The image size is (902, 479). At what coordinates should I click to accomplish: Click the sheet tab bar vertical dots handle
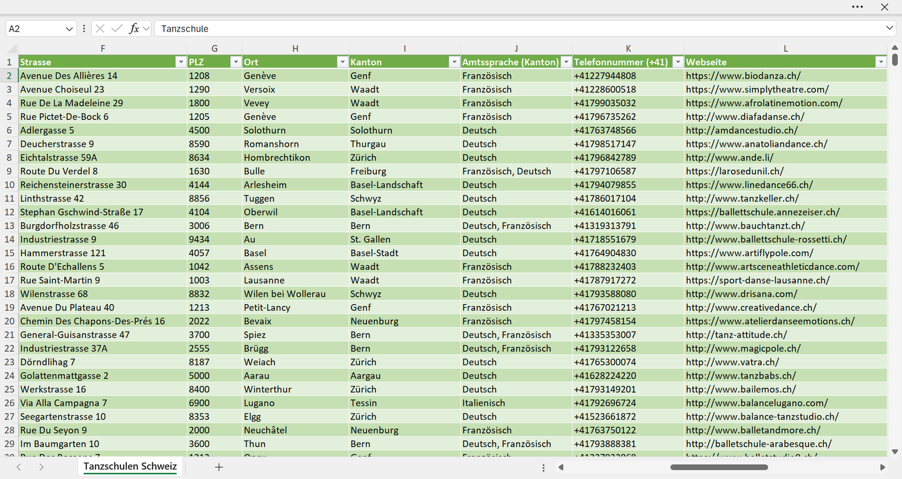point(544,468)
